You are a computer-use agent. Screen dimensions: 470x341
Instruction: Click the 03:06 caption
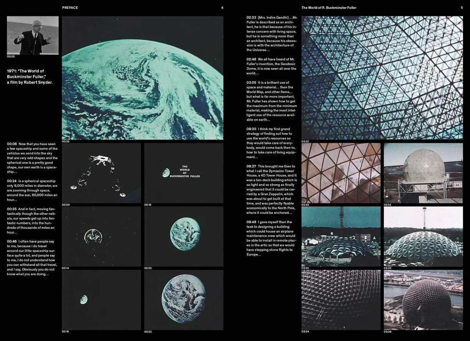[388, 331]
